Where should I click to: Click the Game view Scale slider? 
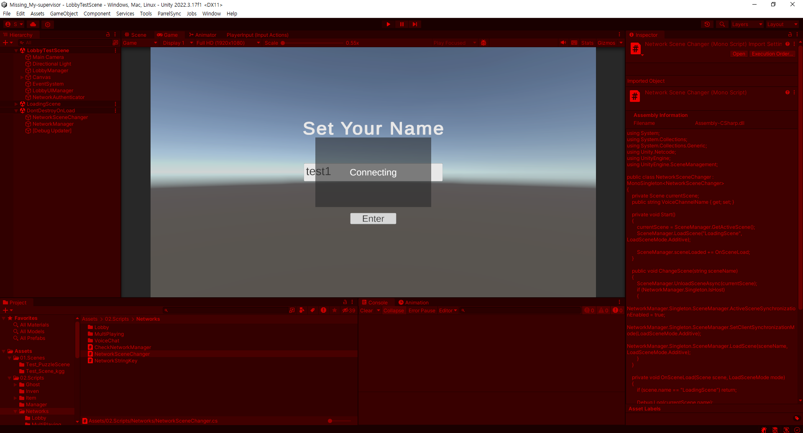(x=313, y=43)
